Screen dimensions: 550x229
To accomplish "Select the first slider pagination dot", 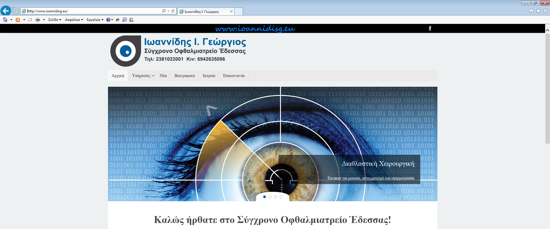I will pos(264,197).
